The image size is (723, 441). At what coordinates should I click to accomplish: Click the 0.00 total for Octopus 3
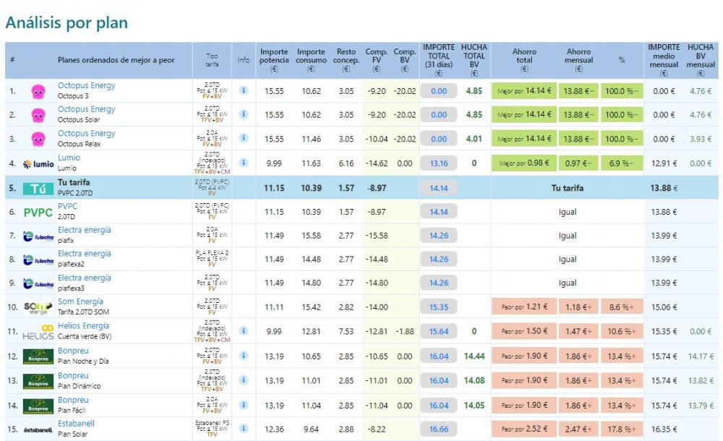click(x=439, y=91)
